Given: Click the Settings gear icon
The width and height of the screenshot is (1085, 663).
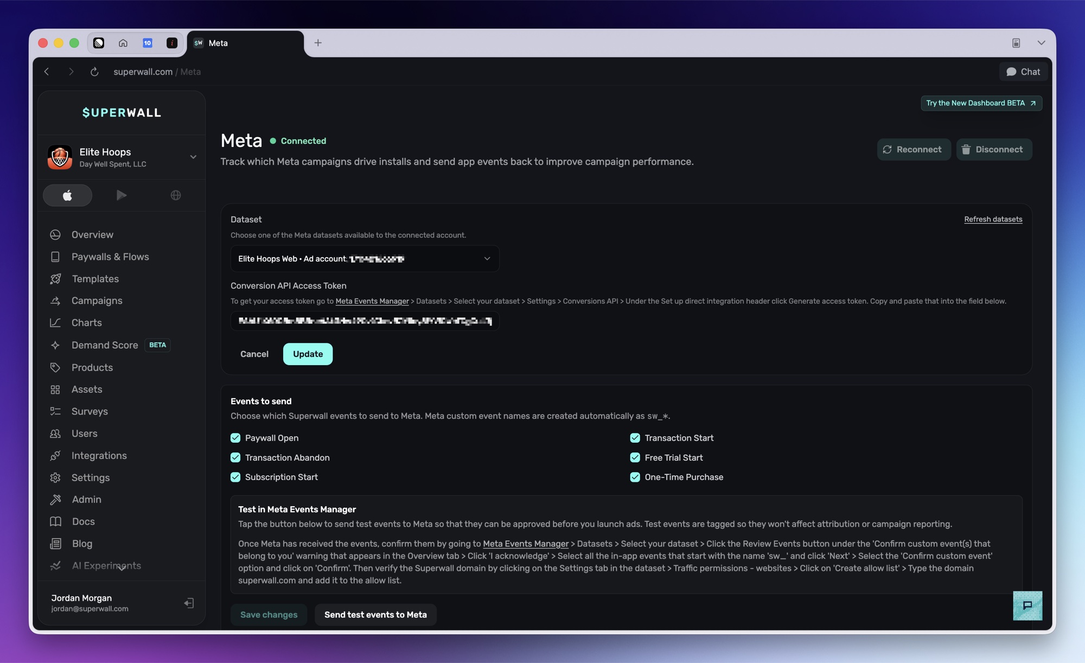Looking at the screenshot, I should click(x=55, y=478).
